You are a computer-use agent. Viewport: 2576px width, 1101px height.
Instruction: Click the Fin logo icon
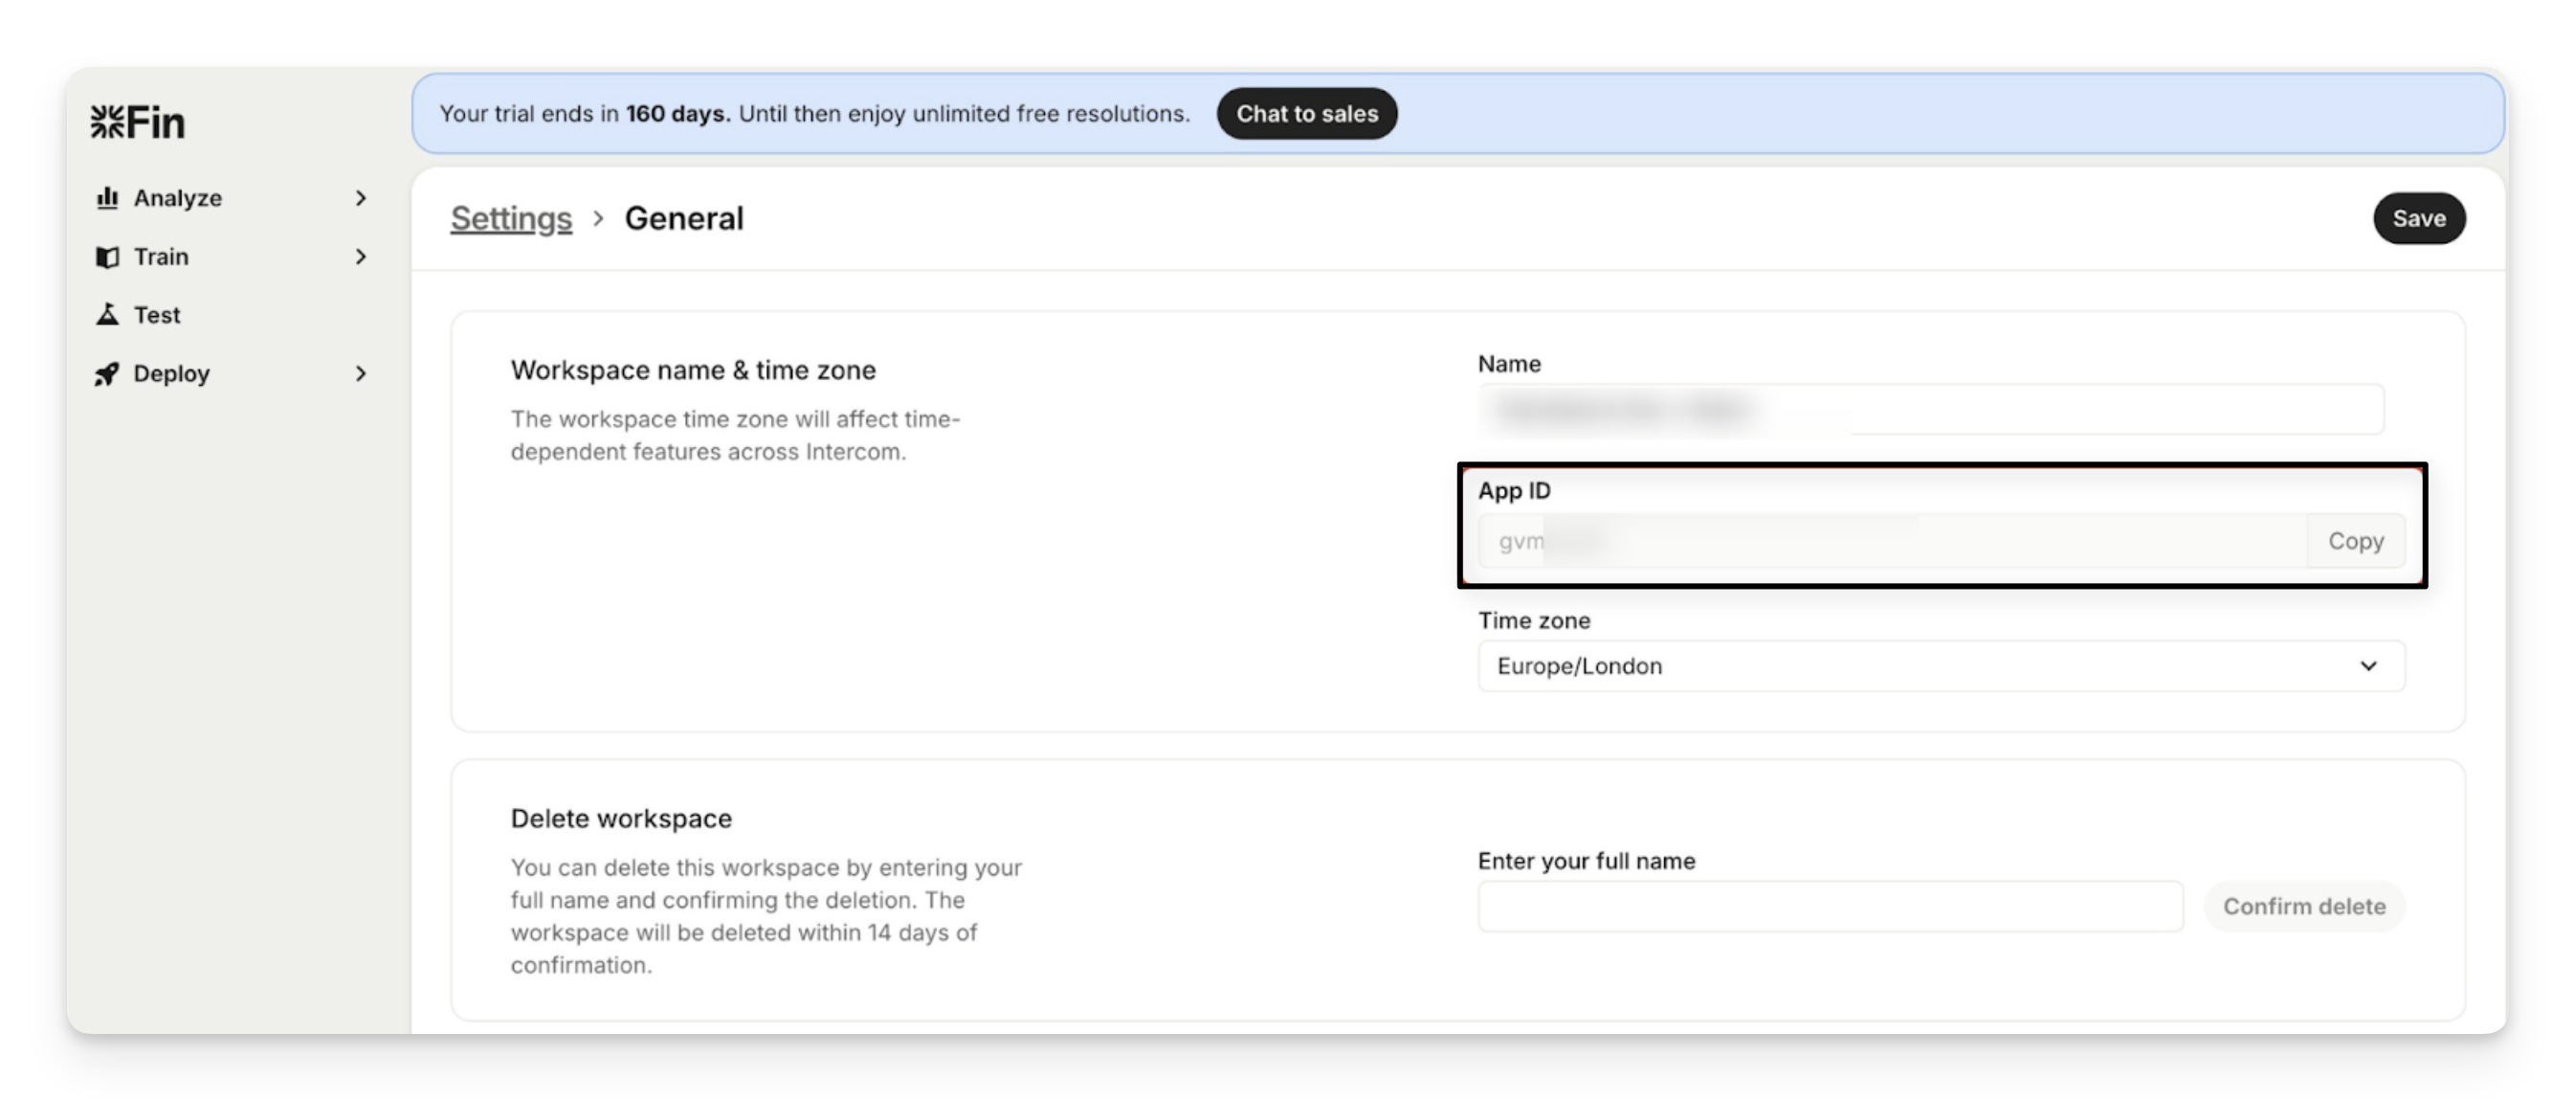point(107,123)
